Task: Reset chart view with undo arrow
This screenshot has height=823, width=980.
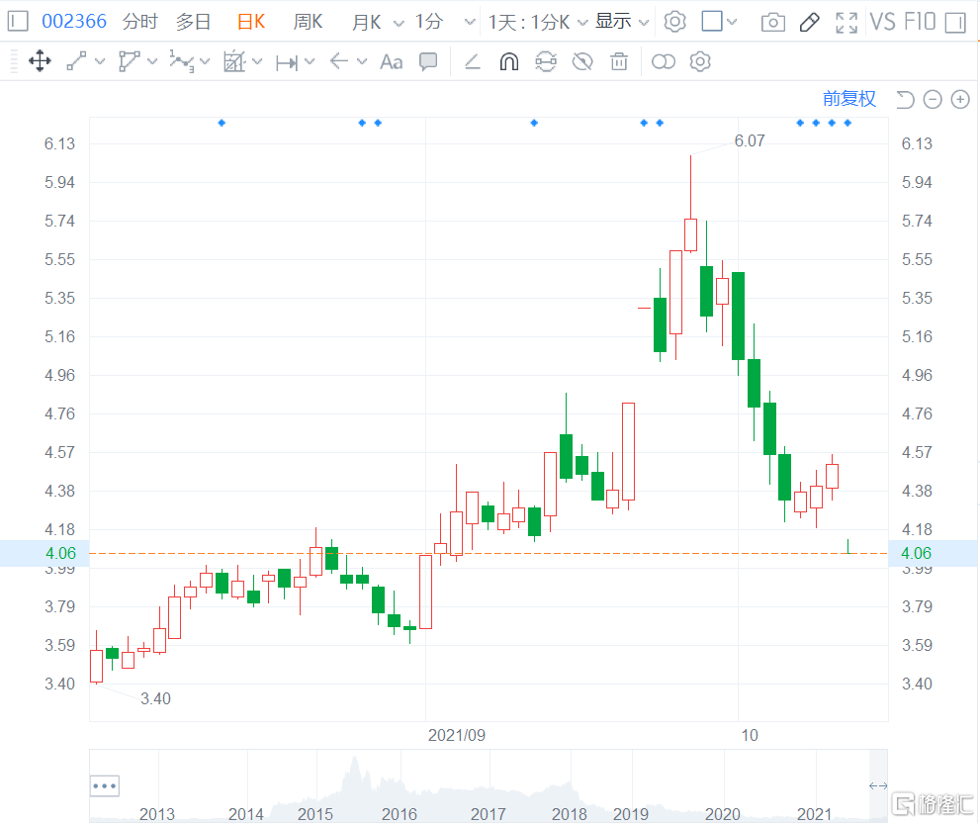Action: (x=905, y=99)
